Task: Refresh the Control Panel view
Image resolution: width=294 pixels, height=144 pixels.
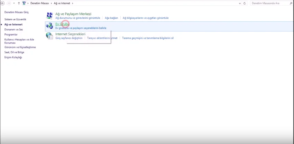Action: pos(244,3)
